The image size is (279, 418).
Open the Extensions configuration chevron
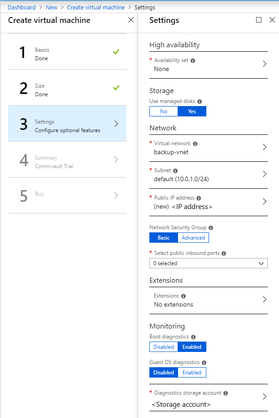pos(264,300)
